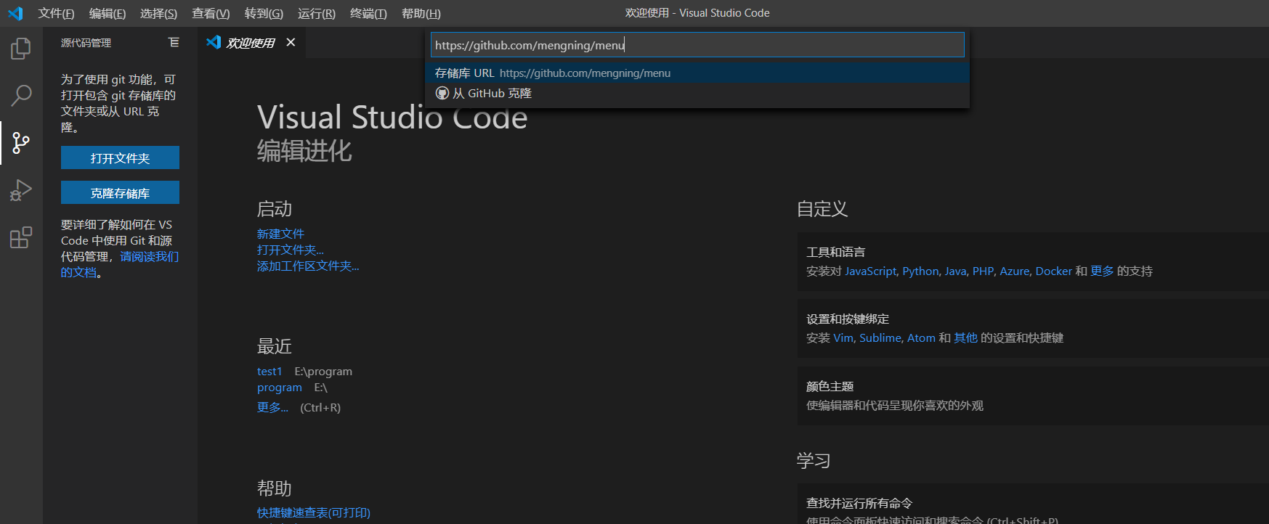
Task: Click the 其他 link in 设置和按键绑定
Action: (x=965, y=337)
